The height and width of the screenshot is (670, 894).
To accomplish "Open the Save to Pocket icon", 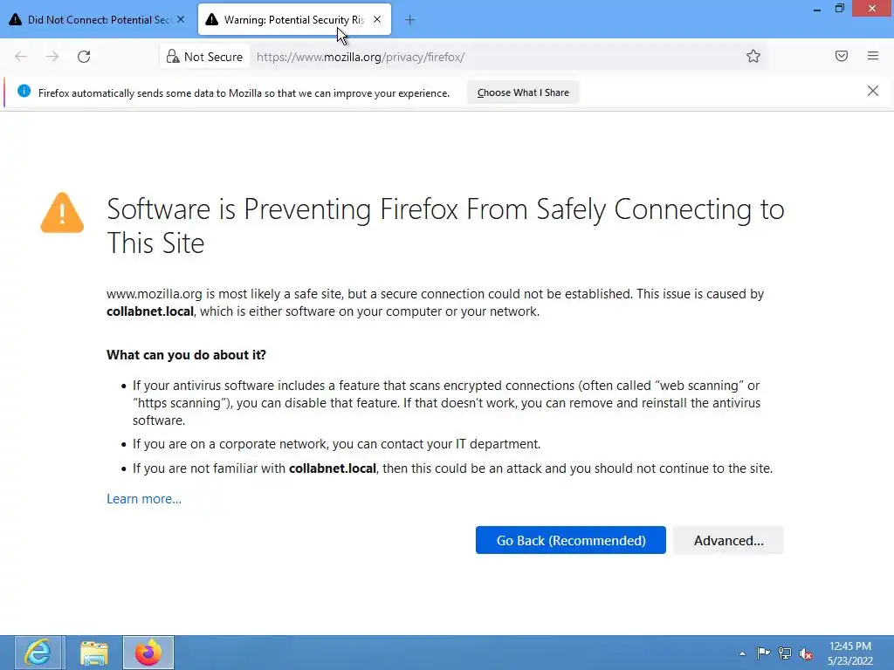I will [x=842, y=57].
